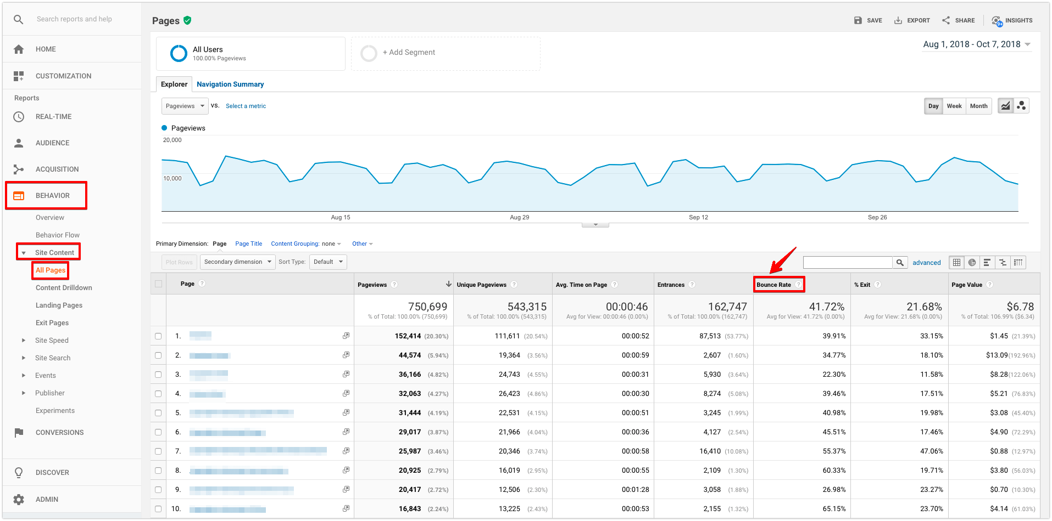The image size is (1052, 521).
Task: Open Discover lightbulb icon
Action: click(19, 473)
